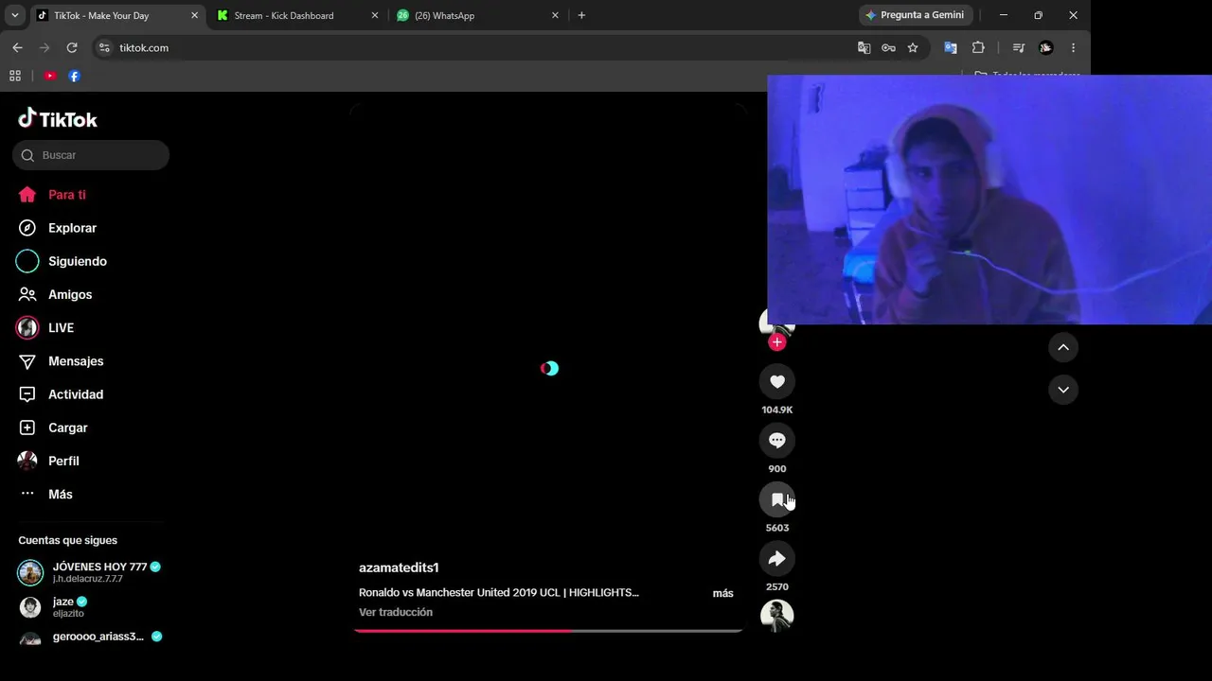Image resolution: width=1212 pixels, height=681 pixels.
Task: Like the video with the heart button
Action: 776,381
